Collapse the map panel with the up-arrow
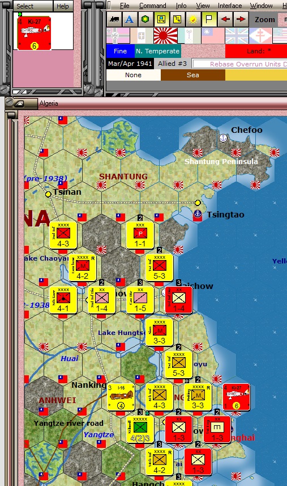 tap(19, 103)
